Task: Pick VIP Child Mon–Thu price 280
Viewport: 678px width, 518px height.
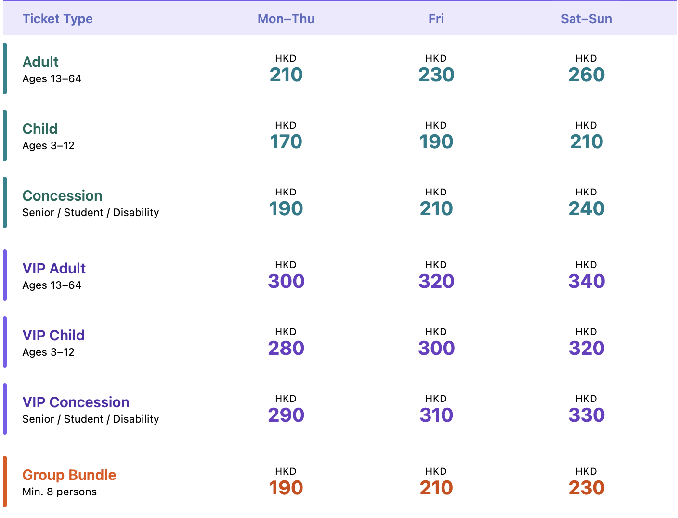Action: point(286,348)
